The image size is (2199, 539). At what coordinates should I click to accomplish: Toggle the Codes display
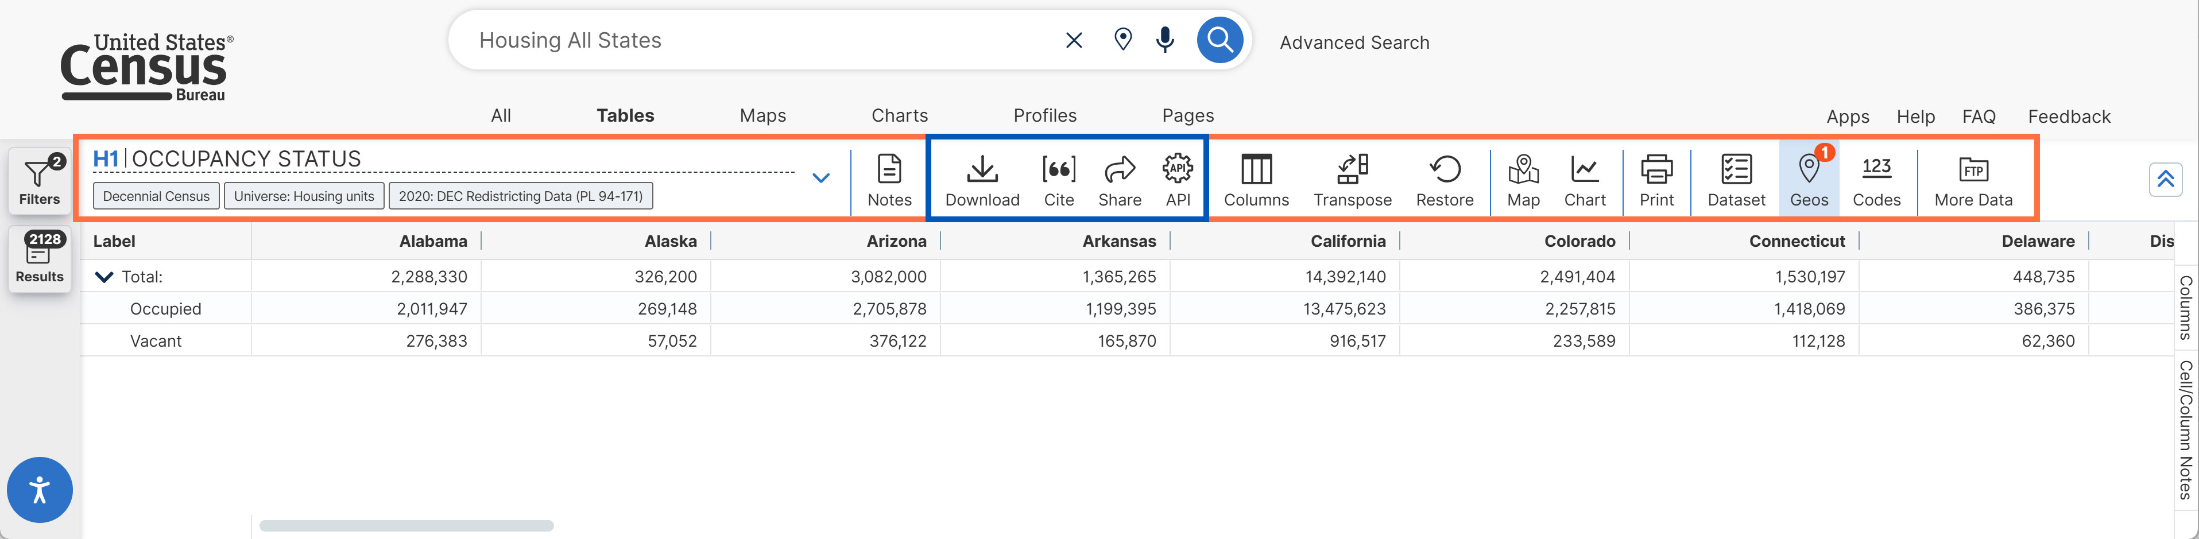tap(1876, 180)
